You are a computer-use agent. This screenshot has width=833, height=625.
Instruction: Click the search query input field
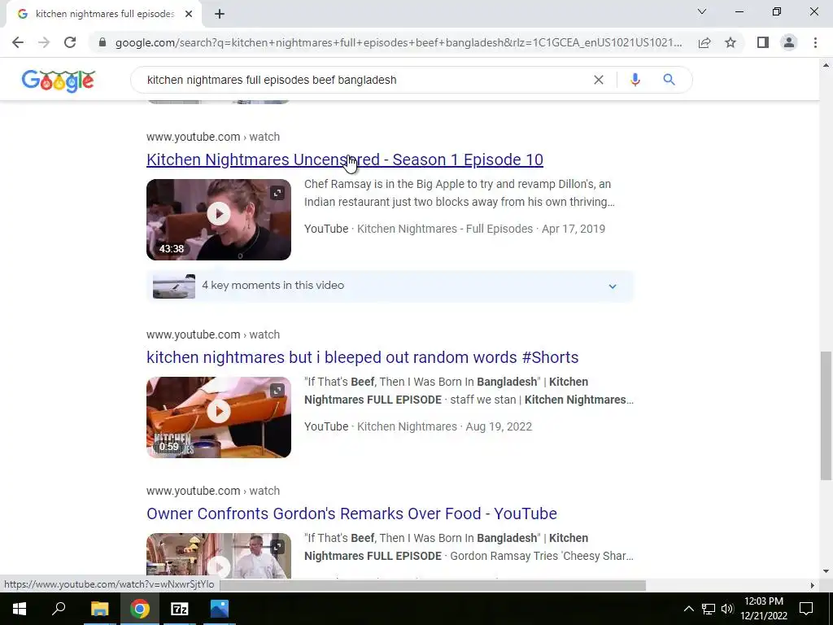point(367,80)
